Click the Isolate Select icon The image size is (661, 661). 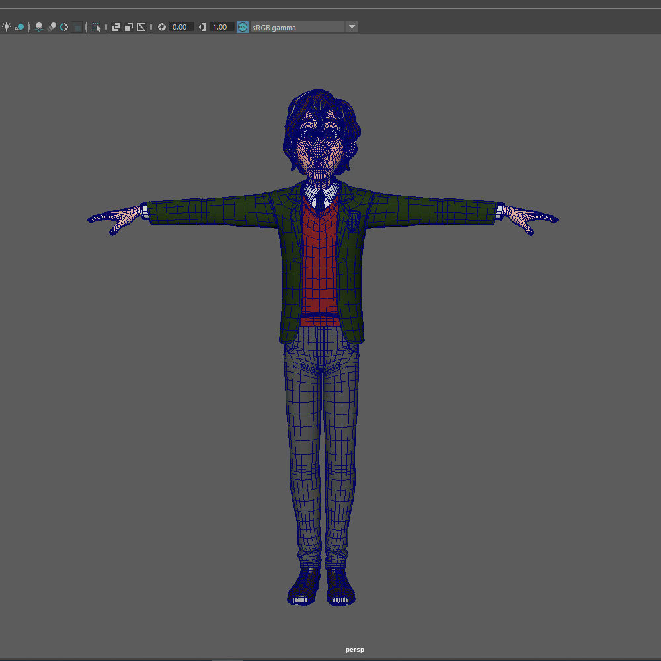coord(97,27)
